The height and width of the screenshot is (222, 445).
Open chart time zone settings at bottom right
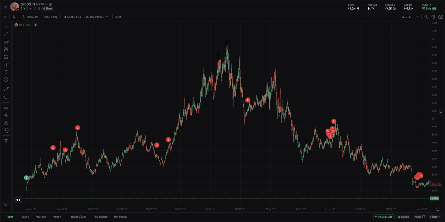pyautogui.click(x=438, y=209)
